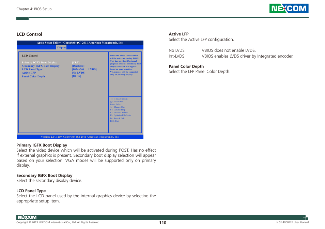Click the 'Select Screen' key hint

click(119, 99)
